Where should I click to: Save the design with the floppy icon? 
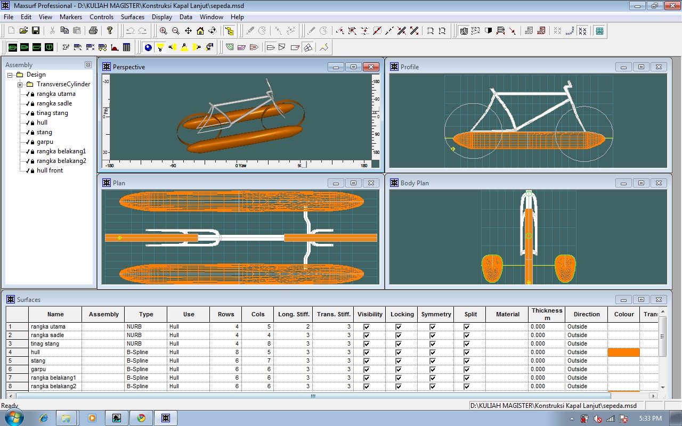click(x=36, y=31)
